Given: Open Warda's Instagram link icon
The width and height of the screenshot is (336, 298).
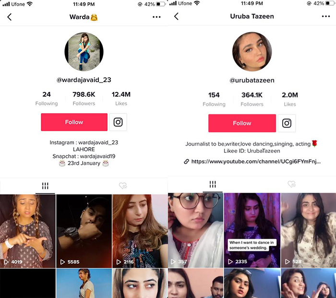Looking at the screenshot, I should coord(118,122).
